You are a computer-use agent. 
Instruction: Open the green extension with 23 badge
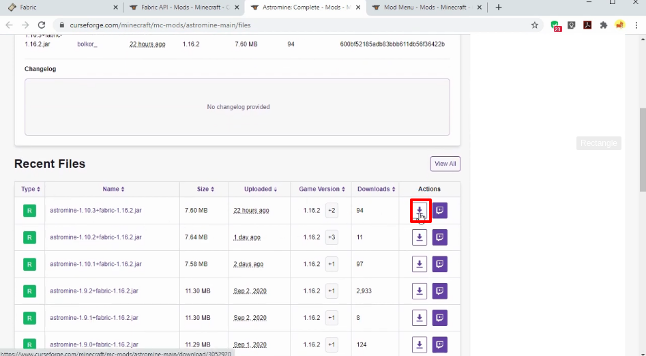(x=556, y=26)
